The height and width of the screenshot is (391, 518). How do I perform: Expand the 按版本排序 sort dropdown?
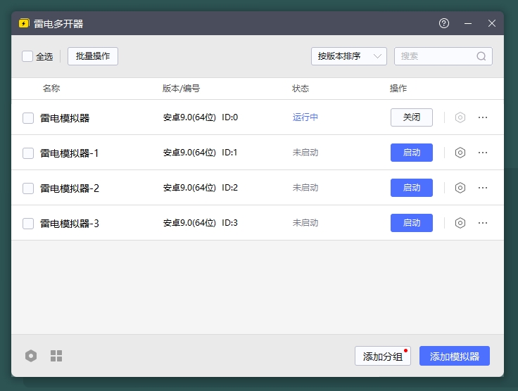pyautogui.click(x=349, y=56)
